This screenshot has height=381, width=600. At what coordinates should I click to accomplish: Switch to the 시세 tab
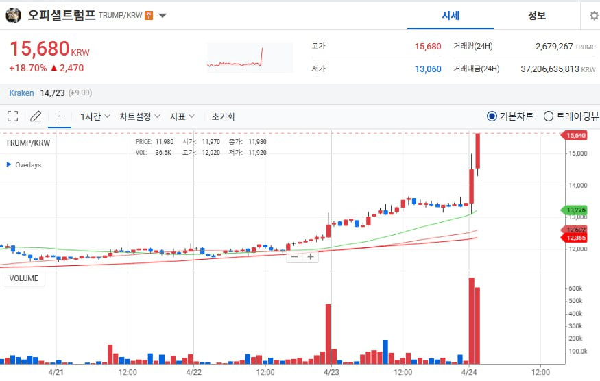coord(450,16)
